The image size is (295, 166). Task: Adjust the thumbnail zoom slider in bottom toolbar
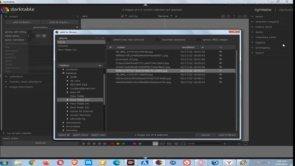click(205, 143)
